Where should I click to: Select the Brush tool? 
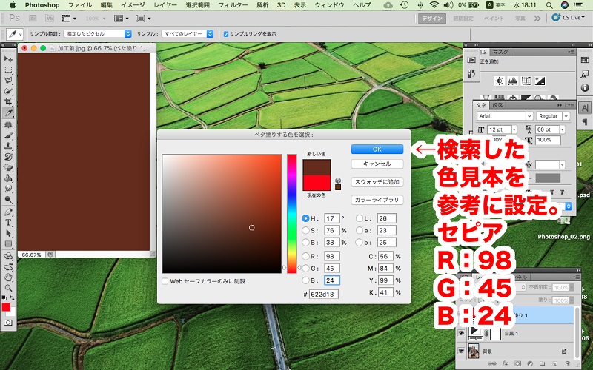[8, 136]
